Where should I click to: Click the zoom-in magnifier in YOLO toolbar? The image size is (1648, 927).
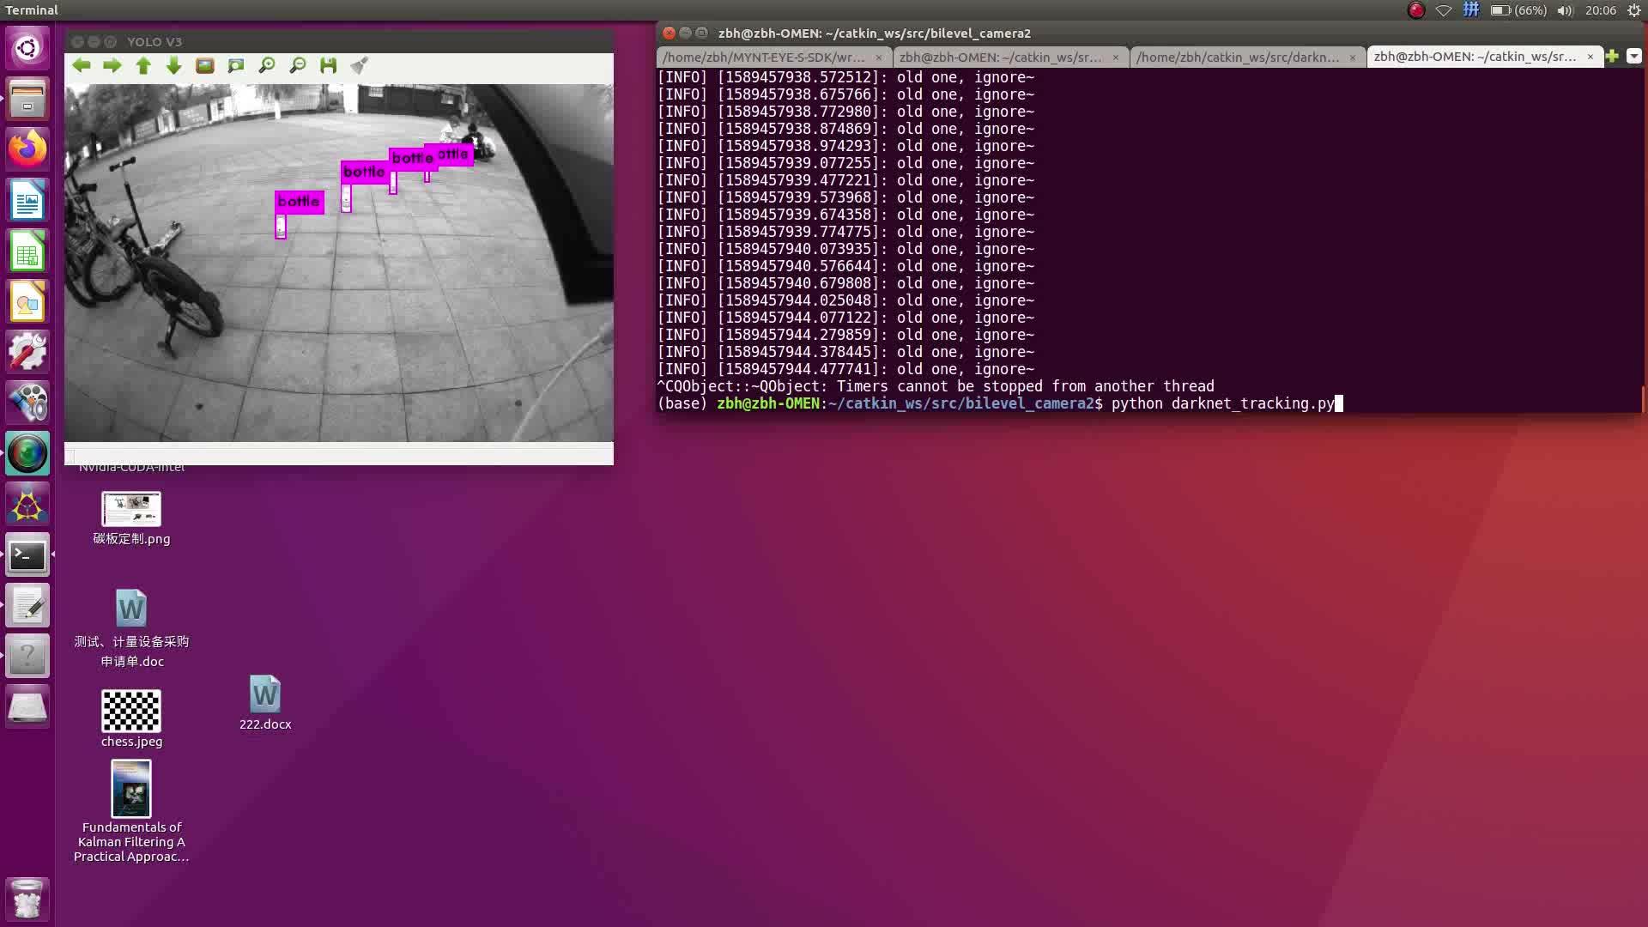point(267,66)
